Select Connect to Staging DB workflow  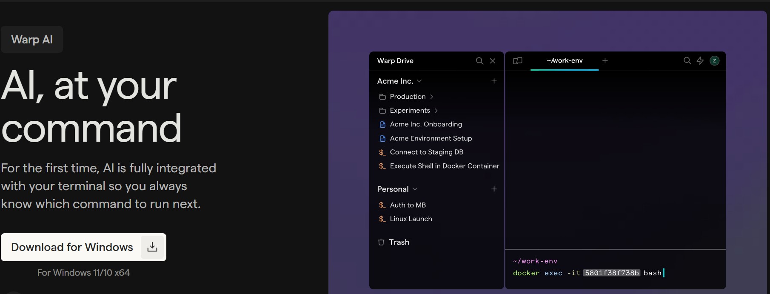pos(427,152)
